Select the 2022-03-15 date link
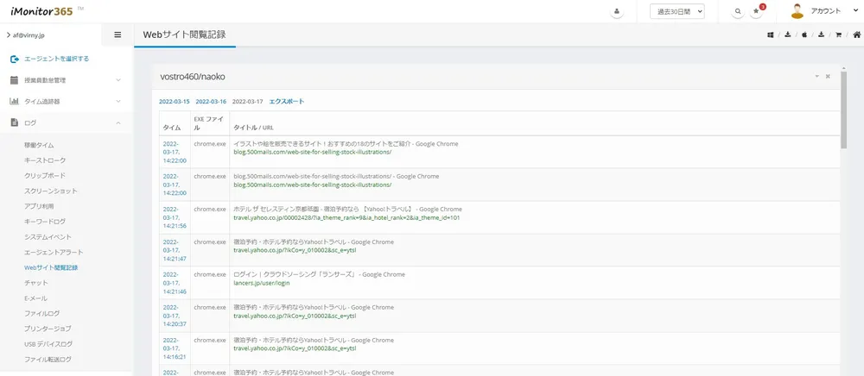This screenshot has height=376, width=864. point(175,102)
